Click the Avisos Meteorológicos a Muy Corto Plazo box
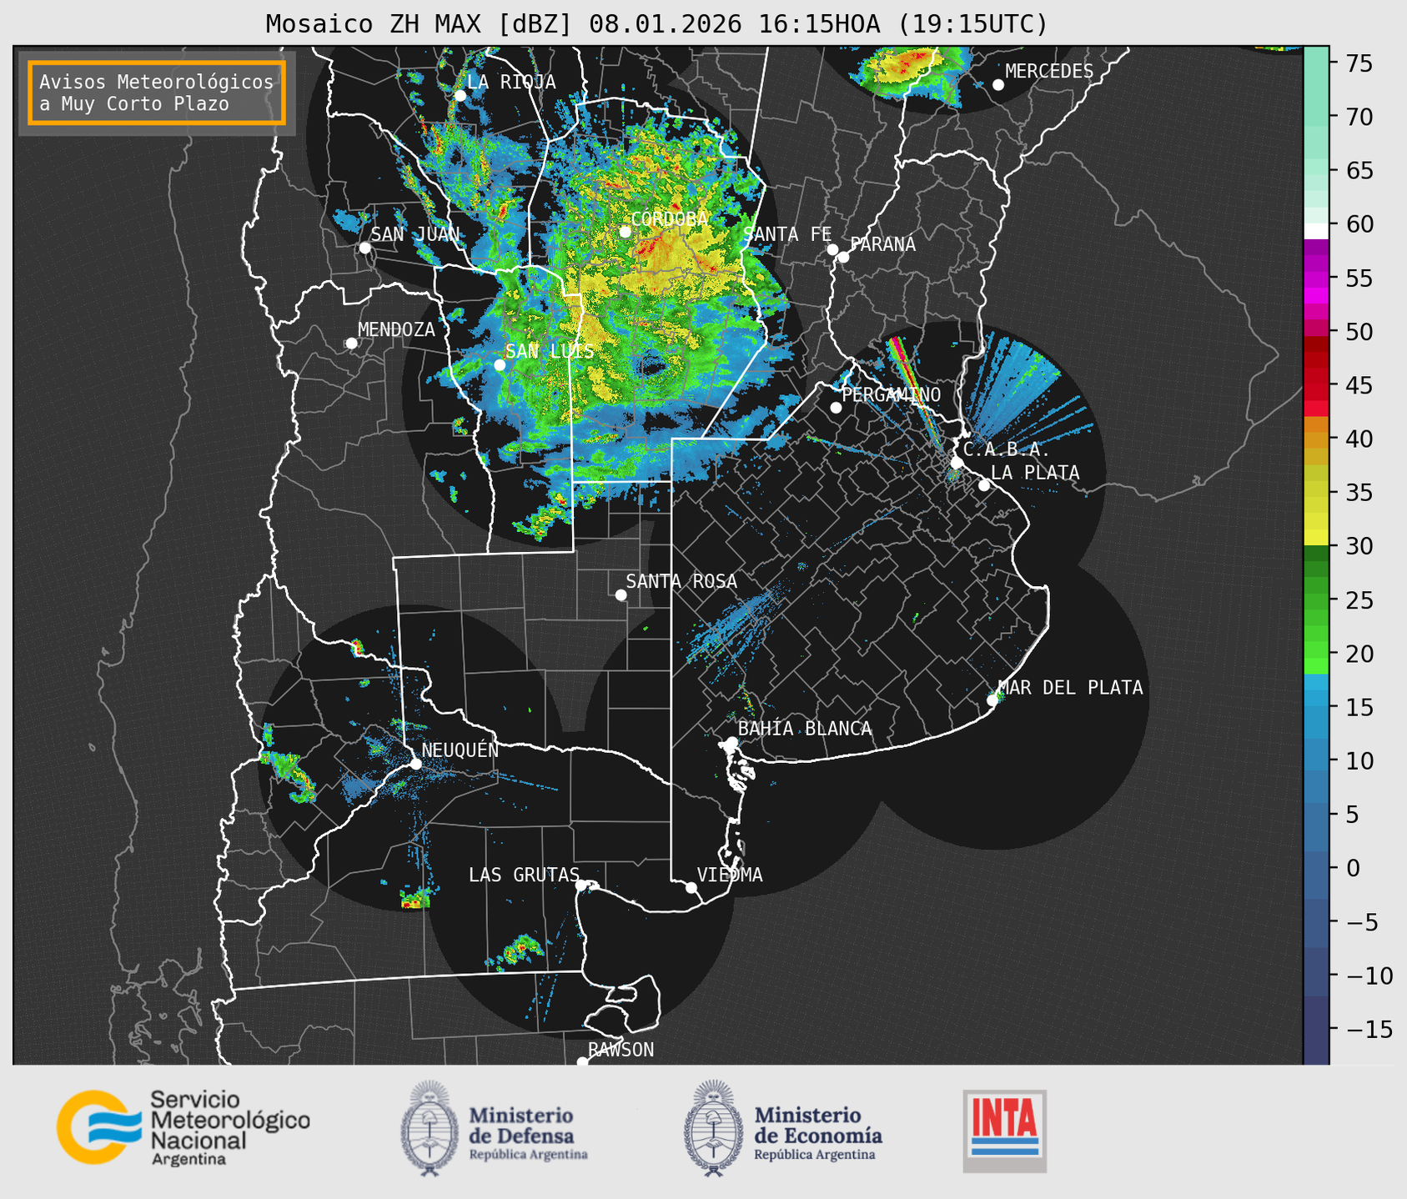Image resolution: width=1407 pixels, height=1199 pixels. point(157,93)
